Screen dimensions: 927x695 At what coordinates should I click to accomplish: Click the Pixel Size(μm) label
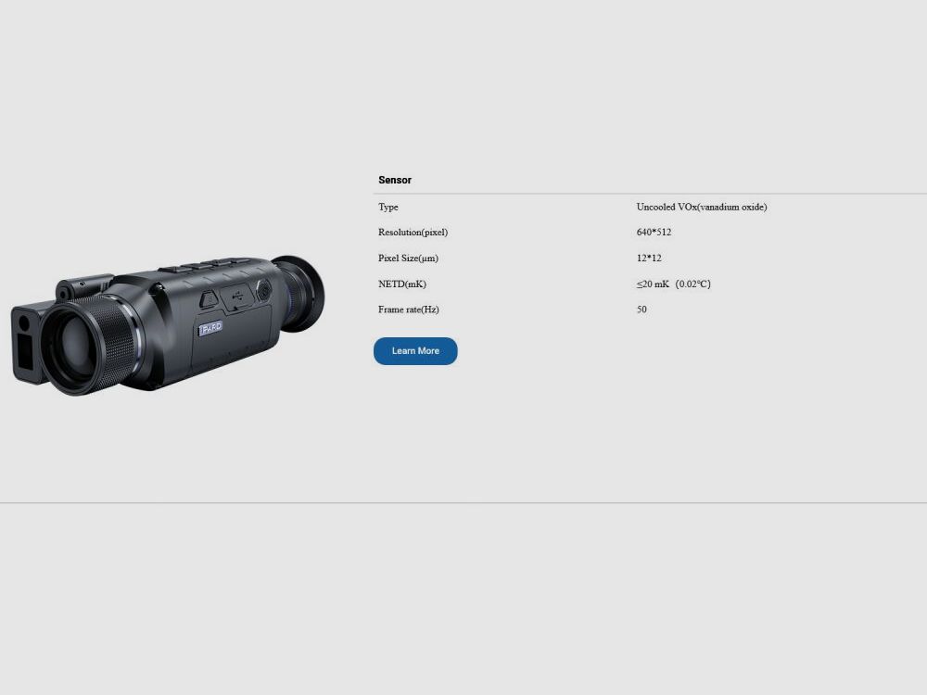(408, 259)
